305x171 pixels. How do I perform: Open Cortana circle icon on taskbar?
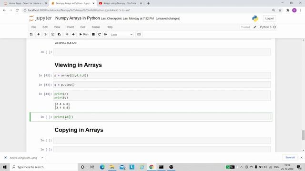[82, 167]
